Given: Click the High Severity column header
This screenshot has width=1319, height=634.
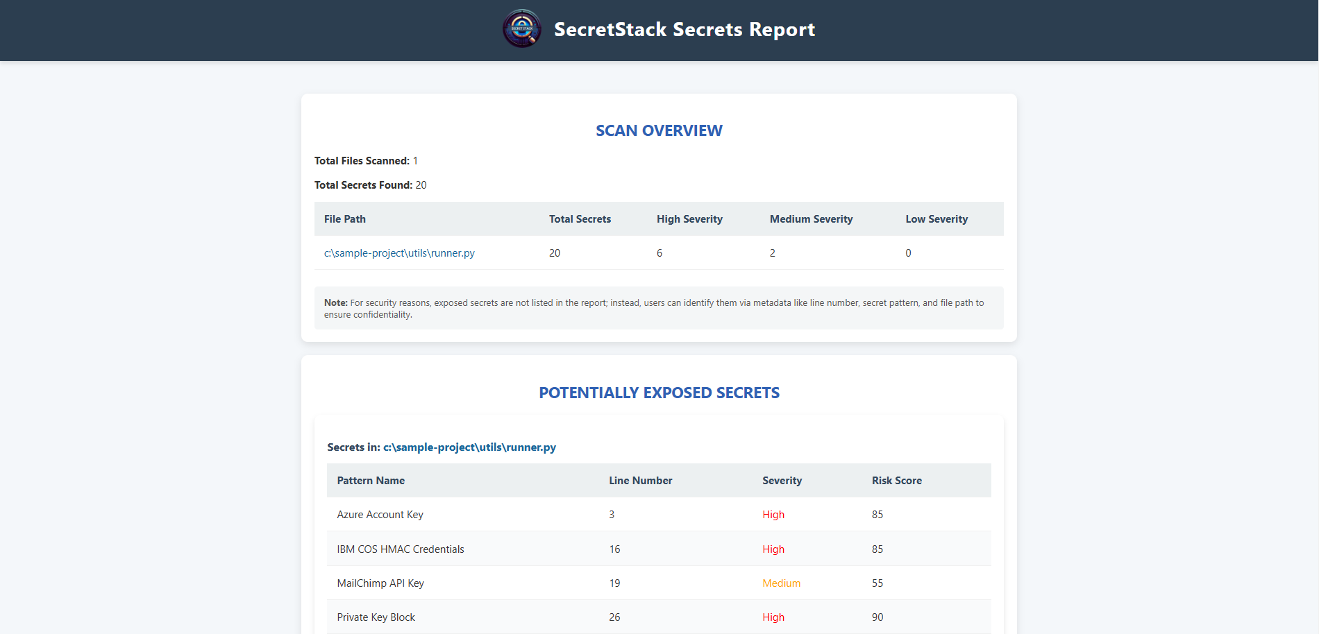Looking at the screenshot, I should [x=689, y=219].
